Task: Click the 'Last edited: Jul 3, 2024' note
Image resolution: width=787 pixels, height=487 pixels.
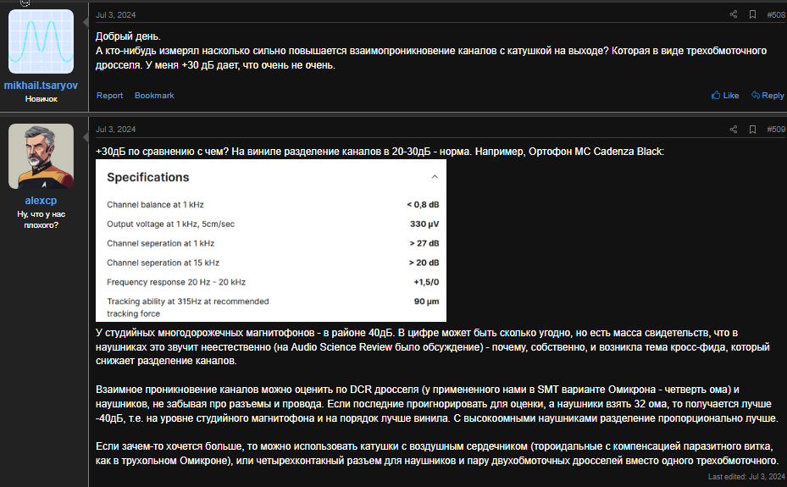Action: pos(746,477)
